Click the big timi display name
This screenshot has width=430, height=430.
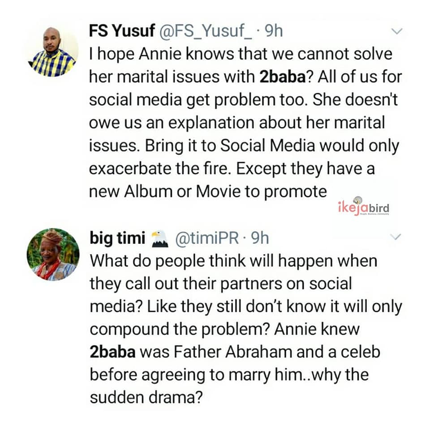pyautogui.click(x=117, y=238)
